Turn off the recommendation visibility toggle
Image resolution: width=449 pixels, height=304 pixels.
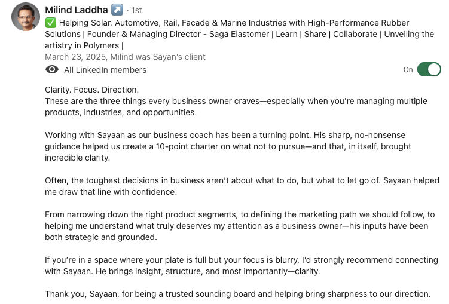pos(429,69)
